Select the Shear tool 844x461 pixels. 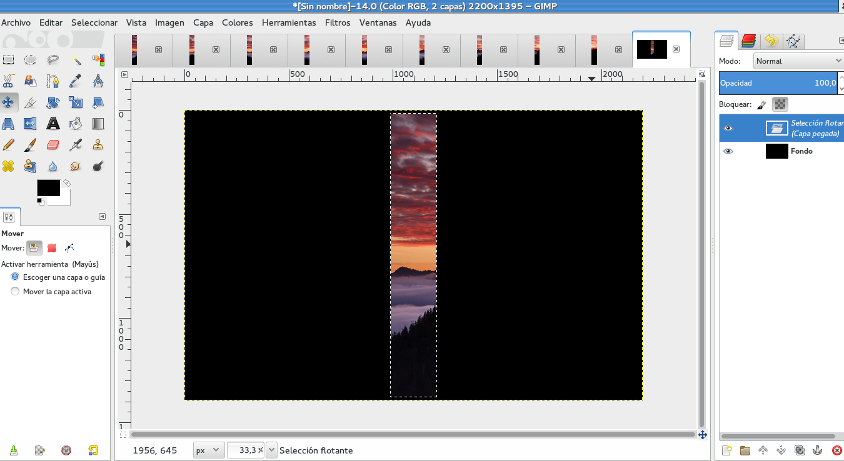point(98,102)
